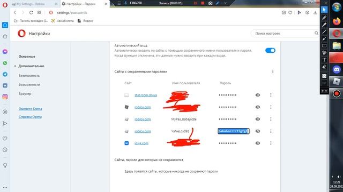This screenshot has width=343, height=192.
Task: Click the revealed password field
Action: click(x=234, y=131)
